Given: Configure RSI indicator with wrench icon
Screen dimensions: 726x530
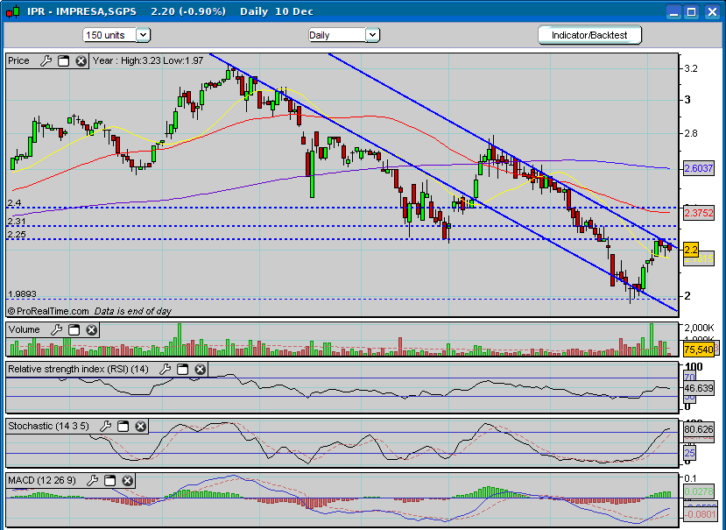Looking at the screenshot, I should pos(166,370).
